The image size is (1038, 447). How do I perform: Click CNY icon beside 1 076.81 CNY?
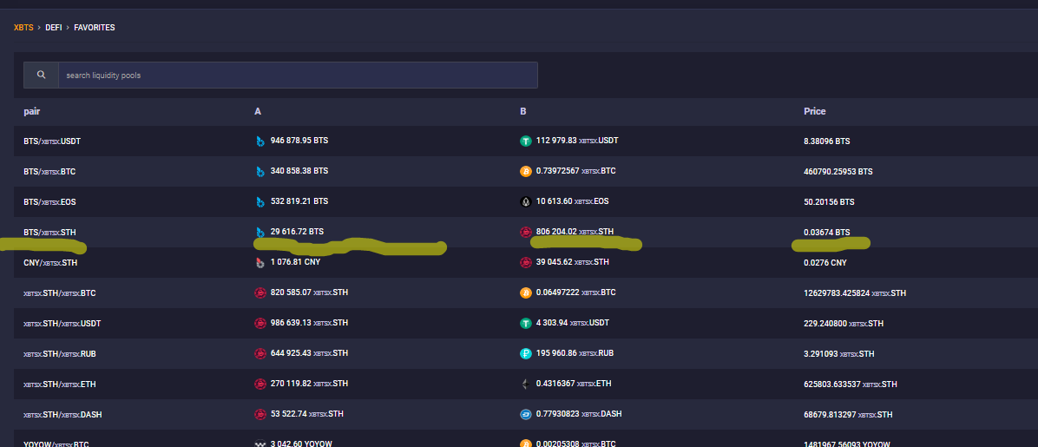point(260,263)
